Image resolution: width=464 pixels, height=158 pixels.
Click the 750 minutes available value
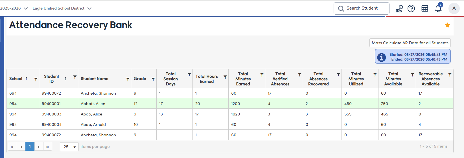tap(384, 104)
